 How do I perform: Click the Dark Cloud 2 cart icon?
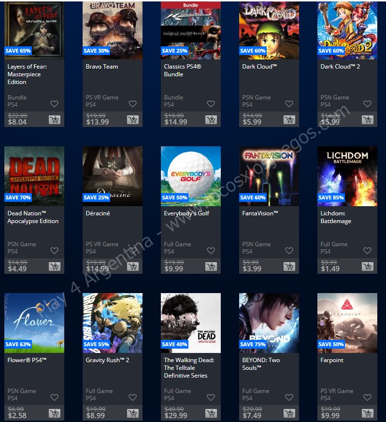pos(368,120)
